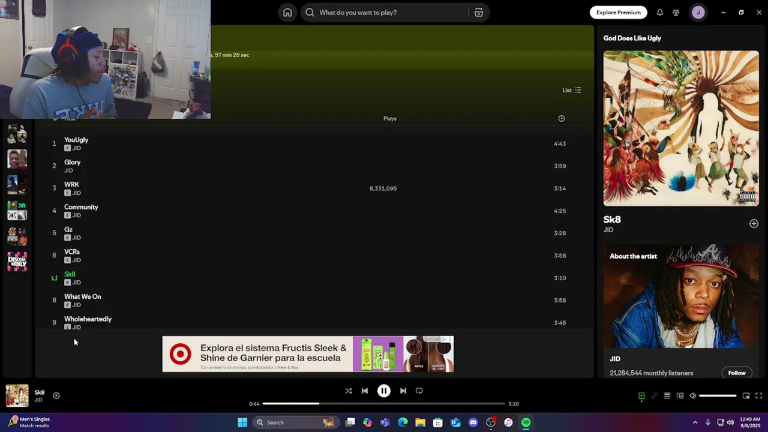Open the play queue
The height and width of the screenshot is (432, 768).
point(667,396)
